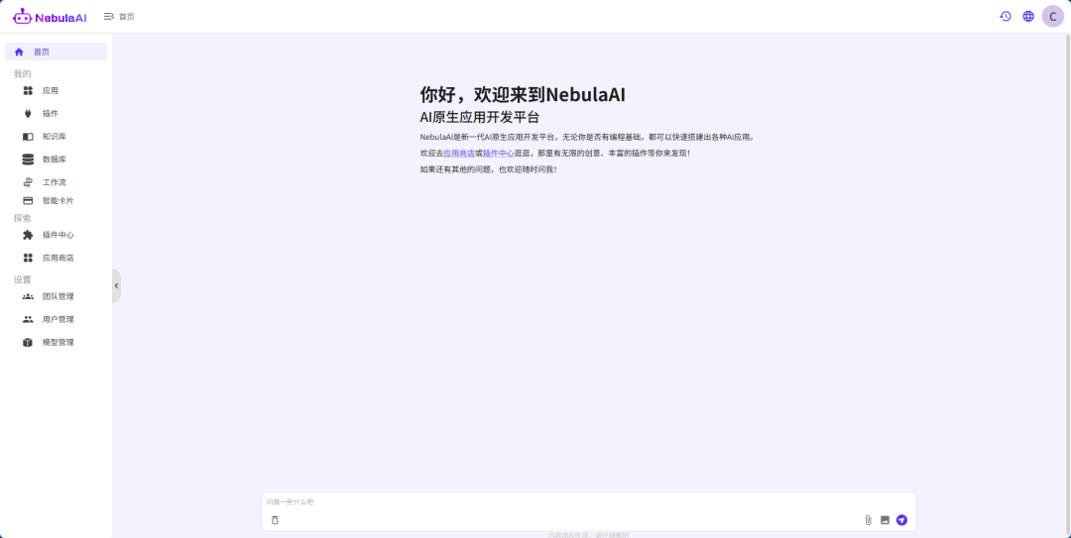Send message with the paper plane button
1071x538 pixels.
coord(901,520)
